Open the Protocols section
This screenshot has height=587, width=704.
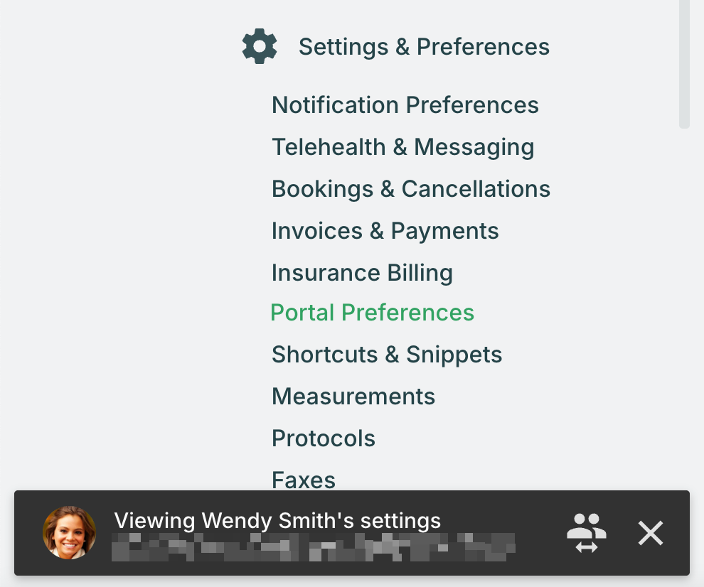pos(324,438)
